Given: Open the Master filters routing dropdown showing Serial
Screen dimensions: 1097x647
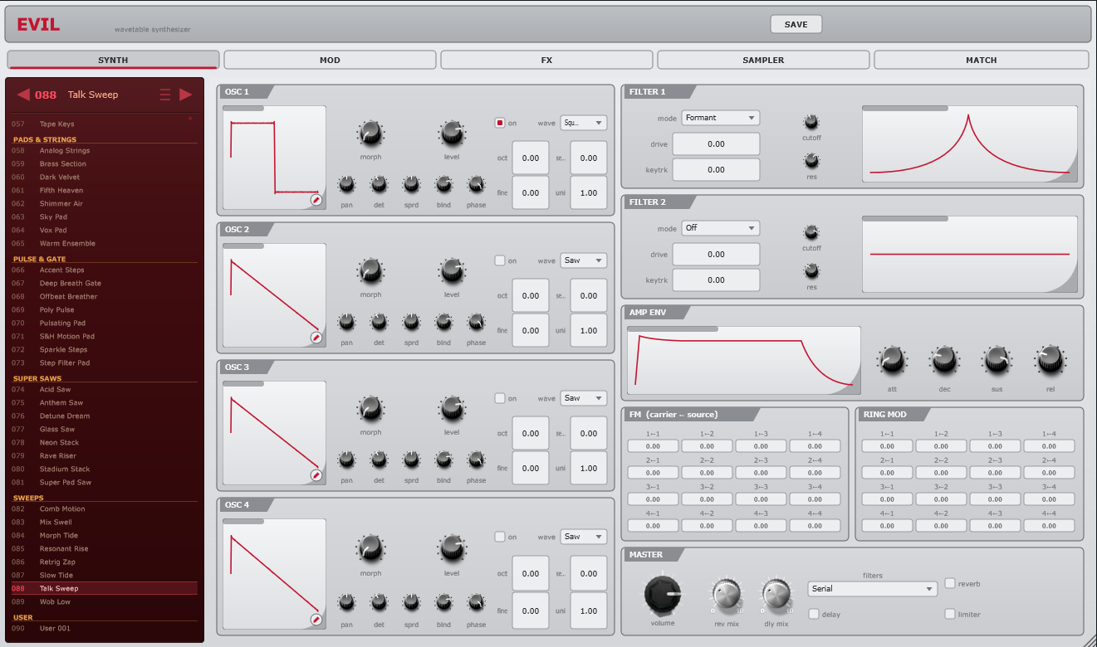Looking at the screenshot, I should (873, 589).
